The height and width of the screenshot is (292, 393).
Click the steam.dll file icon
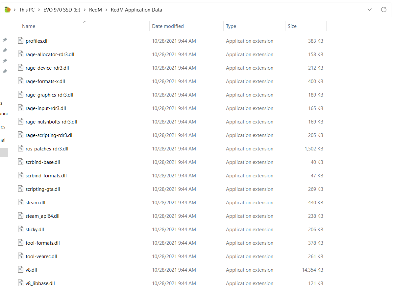21,202
